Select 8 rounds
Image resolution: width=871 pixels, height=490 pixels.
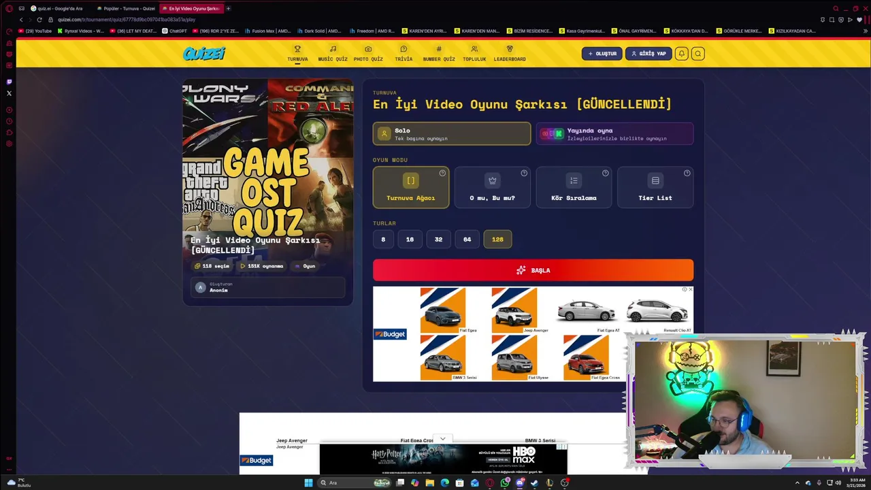[x=383, y=239]
